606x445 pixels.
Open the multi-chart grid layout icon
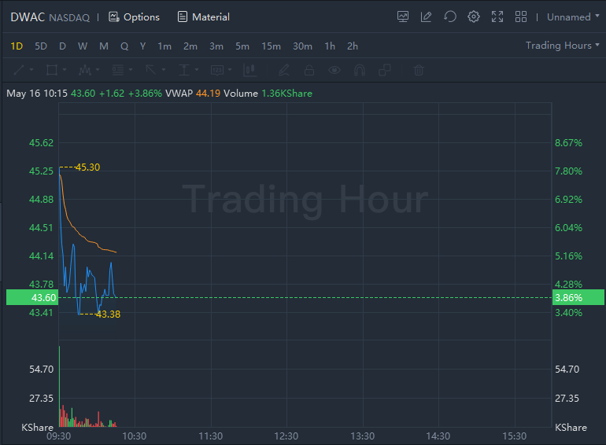521,17
